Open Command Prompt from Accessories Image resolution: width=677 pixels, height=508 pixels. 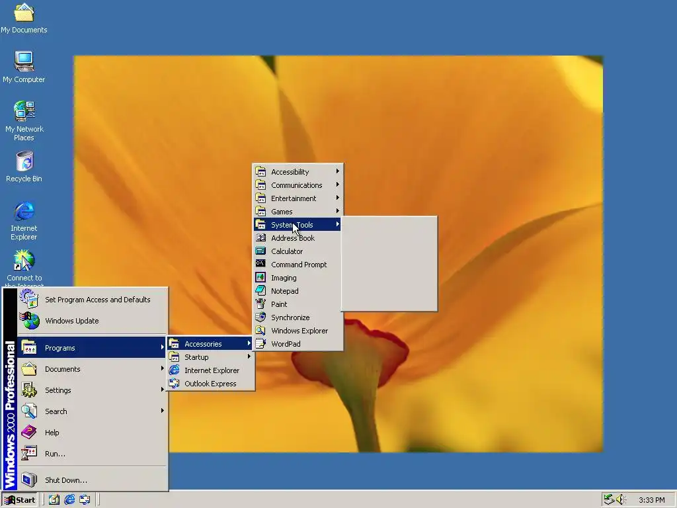[298, 265]
